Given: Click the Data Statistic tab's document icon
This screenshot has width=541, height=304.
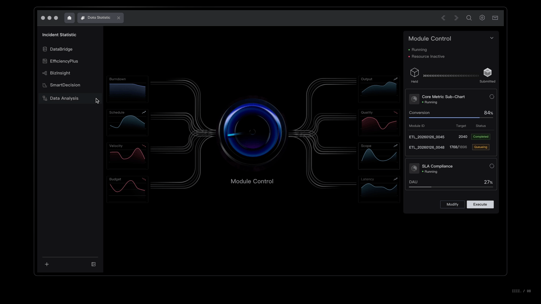Looking at the screenshot, I should (x=83, y=18).
